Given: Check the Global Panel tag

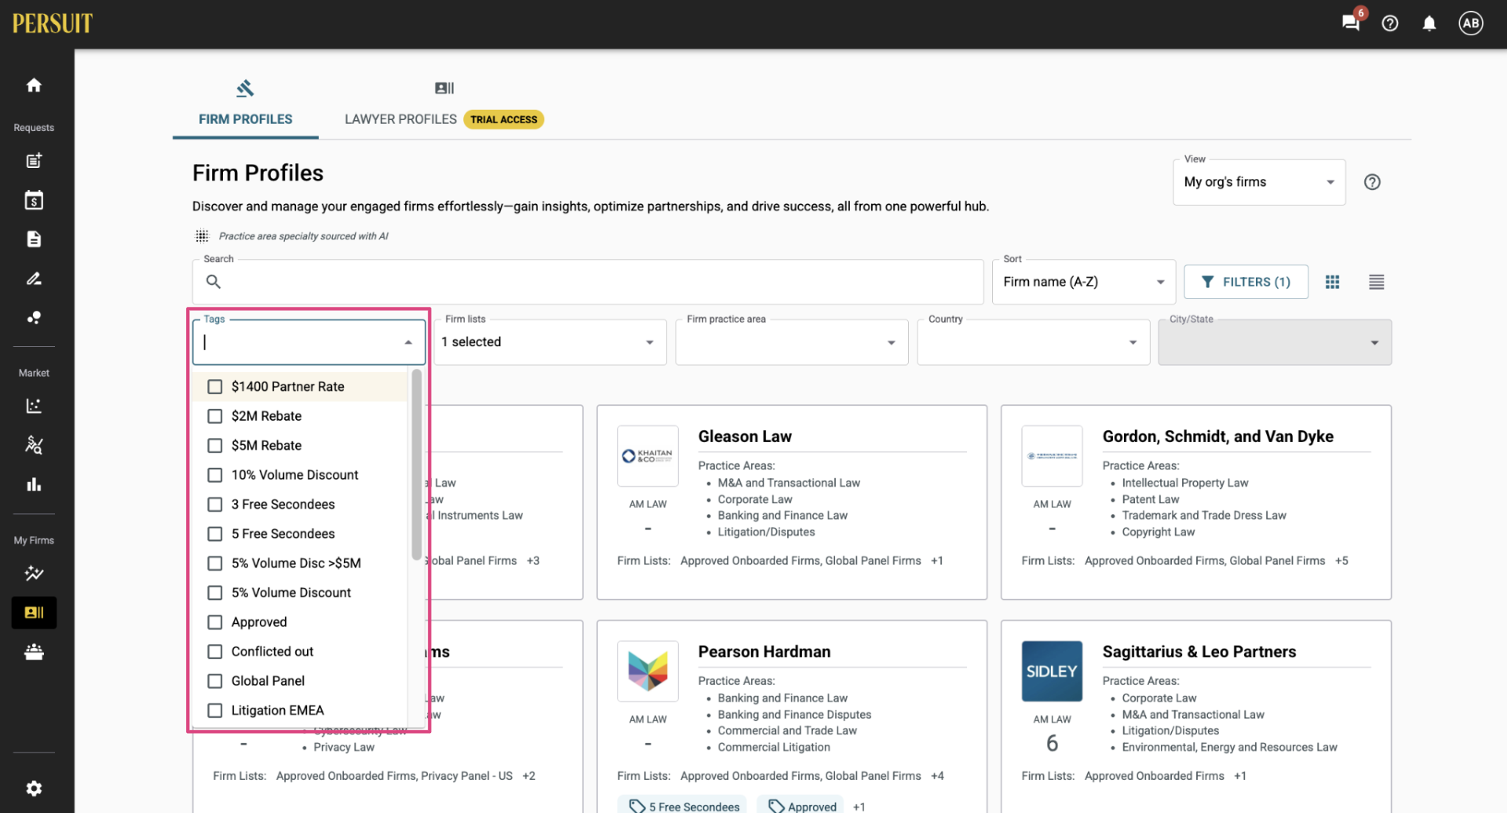Looking at the screenshot, I should (214, 681).
